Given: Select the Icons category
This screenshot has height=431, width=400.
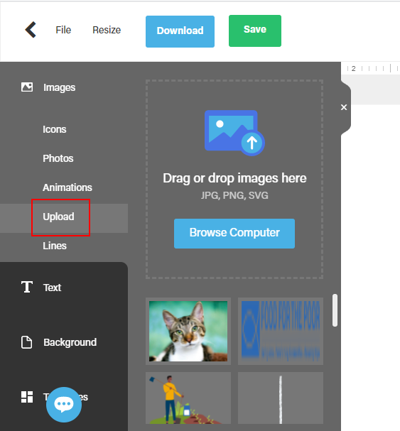Looking at the screenshot, I should [x=55, y=129].
